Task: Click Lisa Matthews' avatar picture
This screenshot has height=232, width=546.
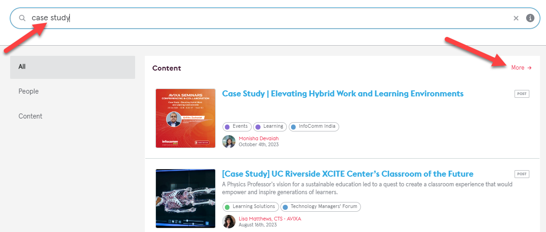Action: [229, 221]
